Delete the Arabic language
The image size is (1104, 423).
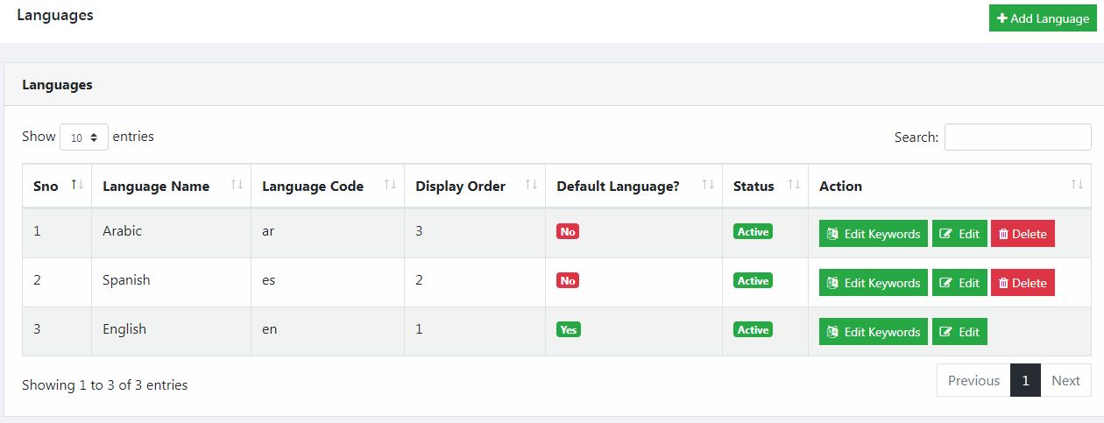[1023, 234]
